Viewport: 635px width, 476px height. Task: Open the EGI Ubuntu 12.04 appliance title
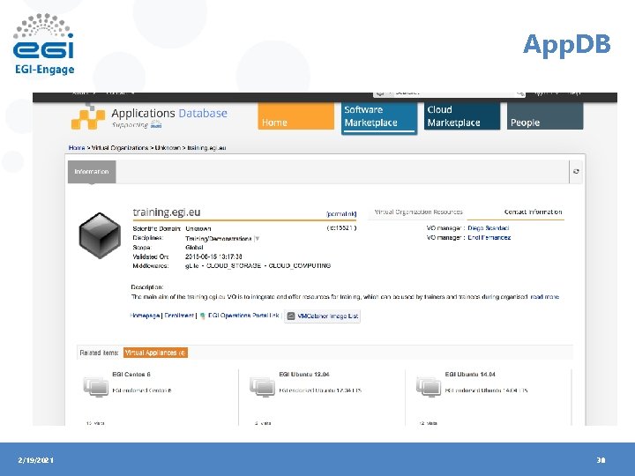coord(304,375)
